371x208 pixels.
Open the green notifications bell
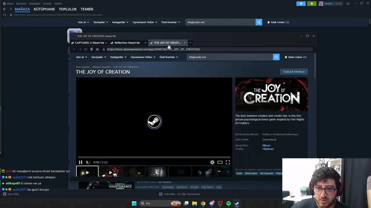[x=312, y=3]
